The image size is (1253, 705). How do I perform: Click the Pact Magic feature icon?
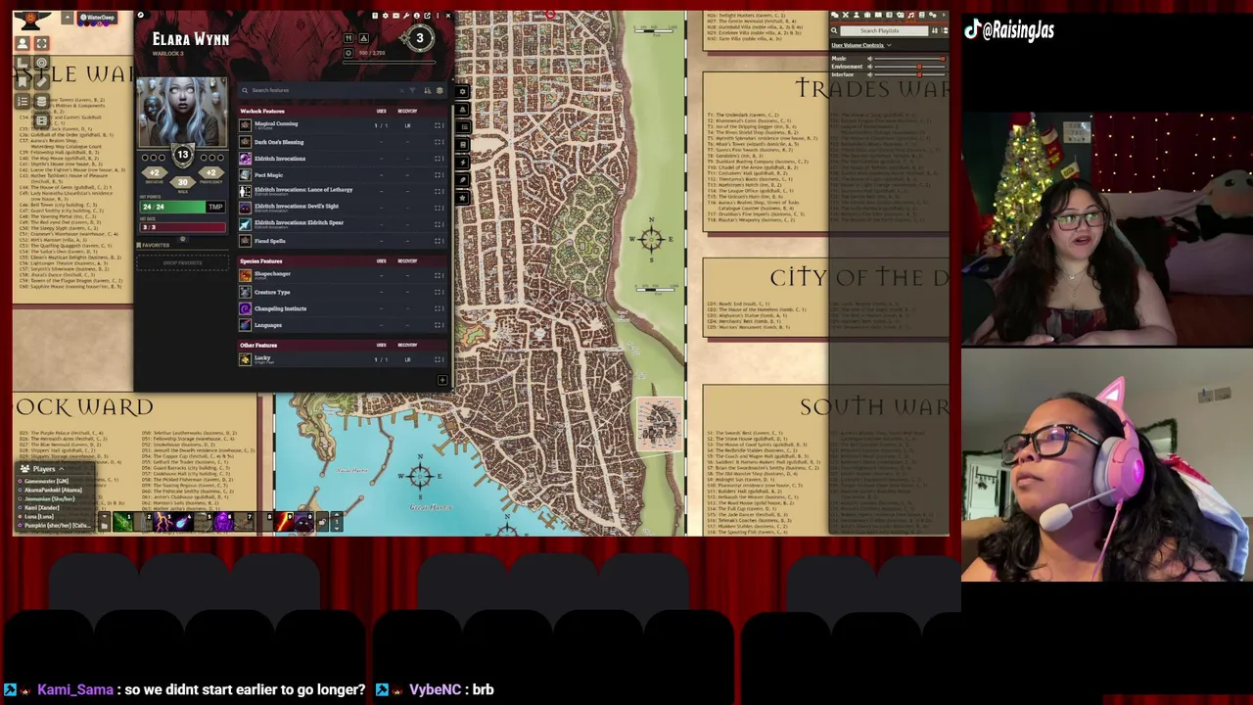tap(245, 175)
